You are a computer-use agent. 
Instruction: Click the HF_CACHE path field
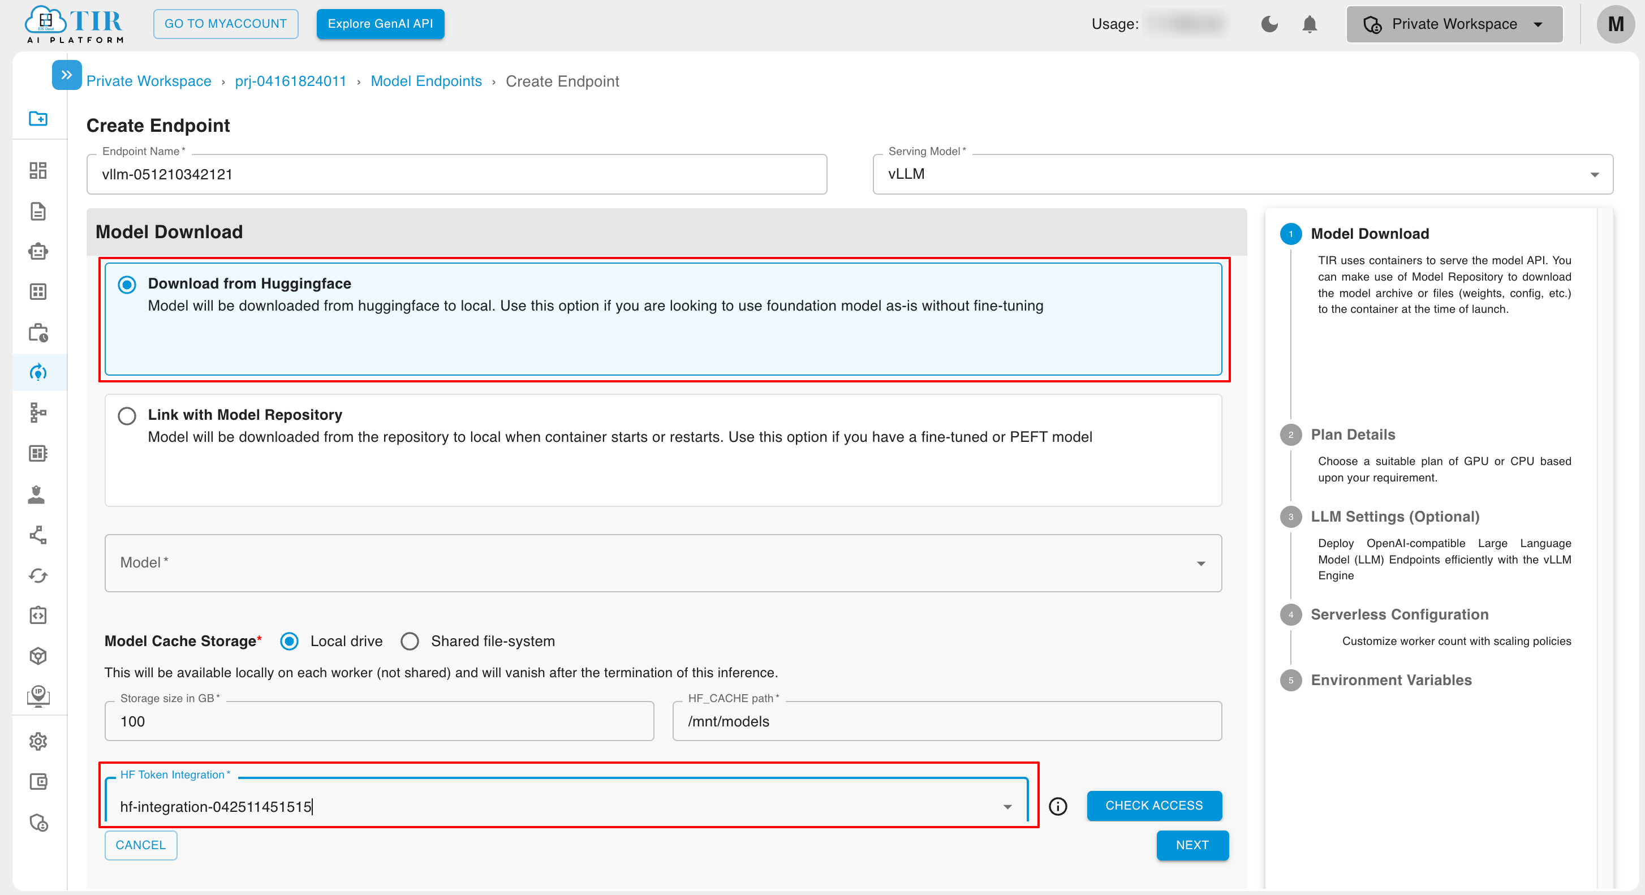click(947, 721)
